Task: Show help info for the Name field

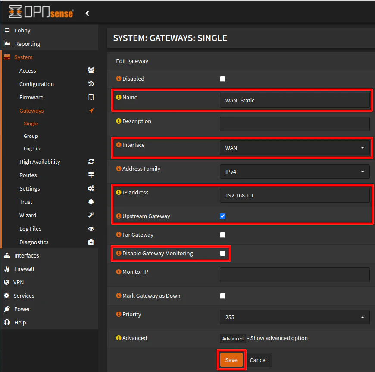Action: (x=119, y=97)
